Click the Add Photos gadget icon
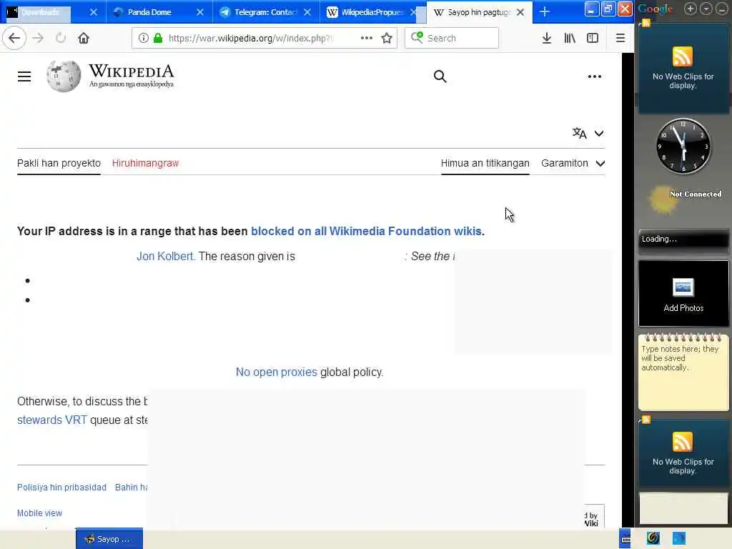Image resolution: width=732 pixels, height=549 pixels. pos(683,287)
